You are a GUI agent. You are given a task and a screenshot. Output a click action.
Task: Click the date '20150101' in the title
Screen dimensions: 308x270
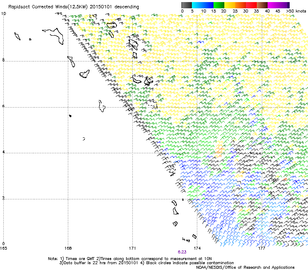101,7
